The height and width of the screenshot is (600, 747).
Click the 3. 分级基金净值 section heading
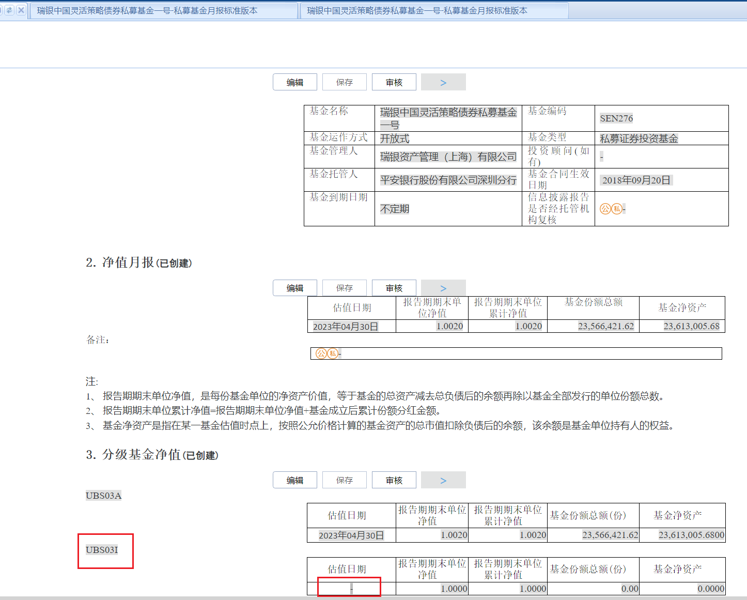coord(152,455)
